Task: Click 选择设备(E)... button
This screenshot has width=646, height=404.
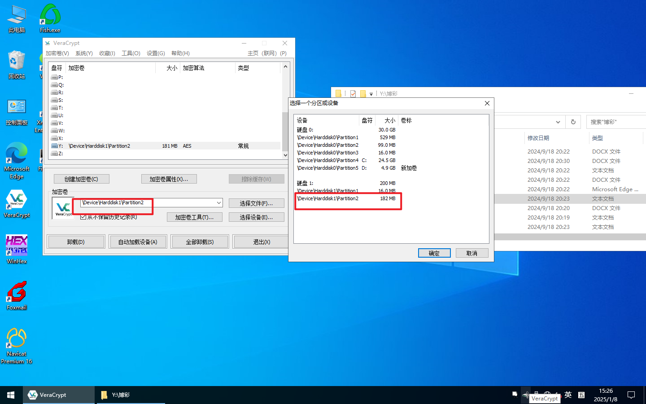Action: [256, 217]
